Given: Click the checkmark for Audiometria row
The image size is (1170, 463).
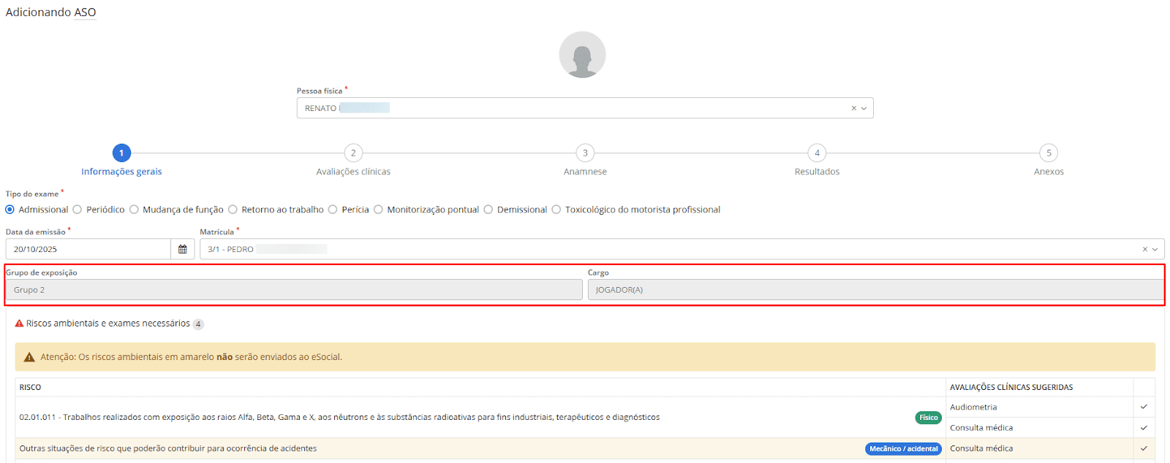Looking at the screenshot, I should [x=1144, y=407].
